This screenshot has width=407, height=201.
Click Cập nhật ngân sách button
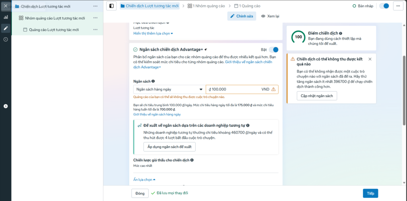coord(317,96)
